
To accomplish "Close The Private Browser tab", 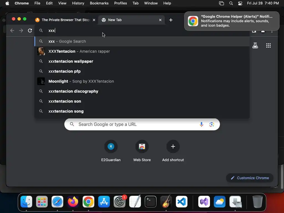I will pos(94,20).
